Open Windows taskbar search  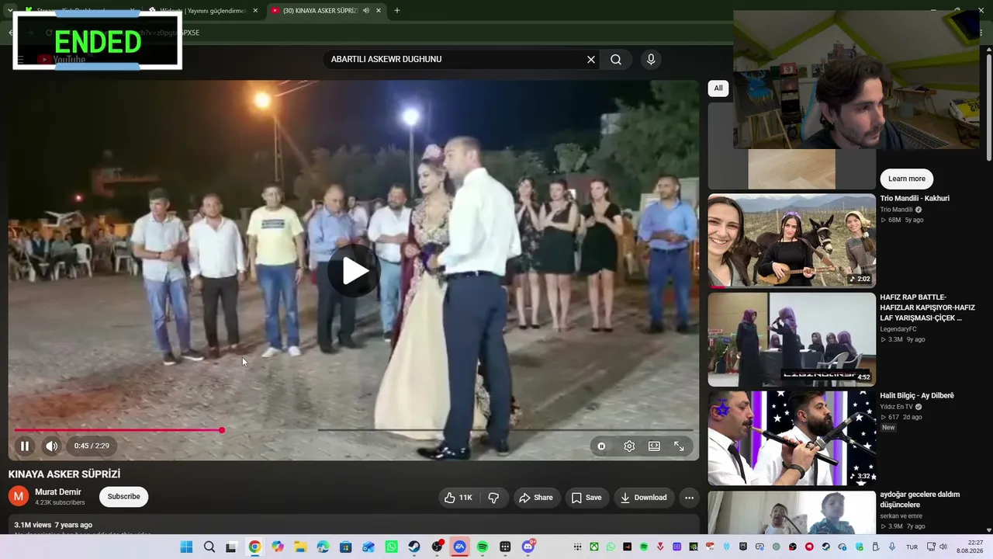tap(209, 547)
